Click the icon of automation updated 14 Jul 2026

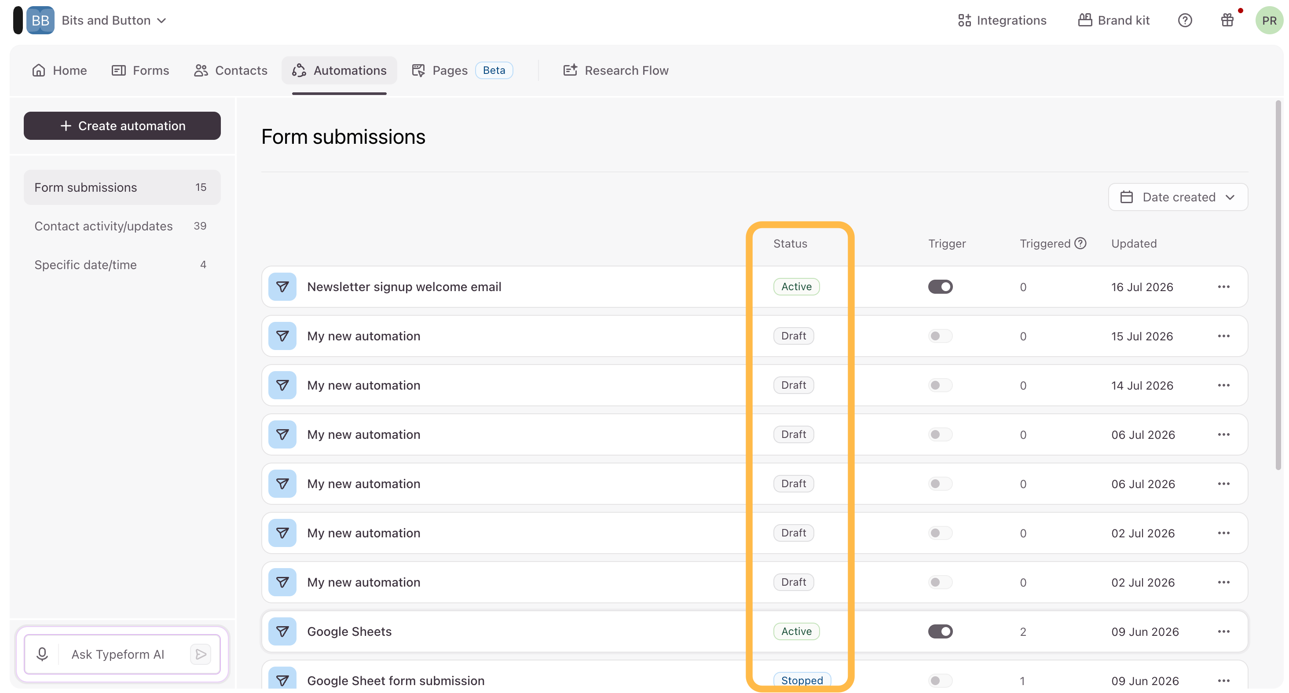pos(282,385)
